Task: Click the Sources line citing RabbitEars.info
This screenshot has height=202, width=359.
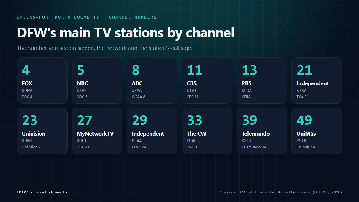Action: pyautogui.click(x=281, y=192)
